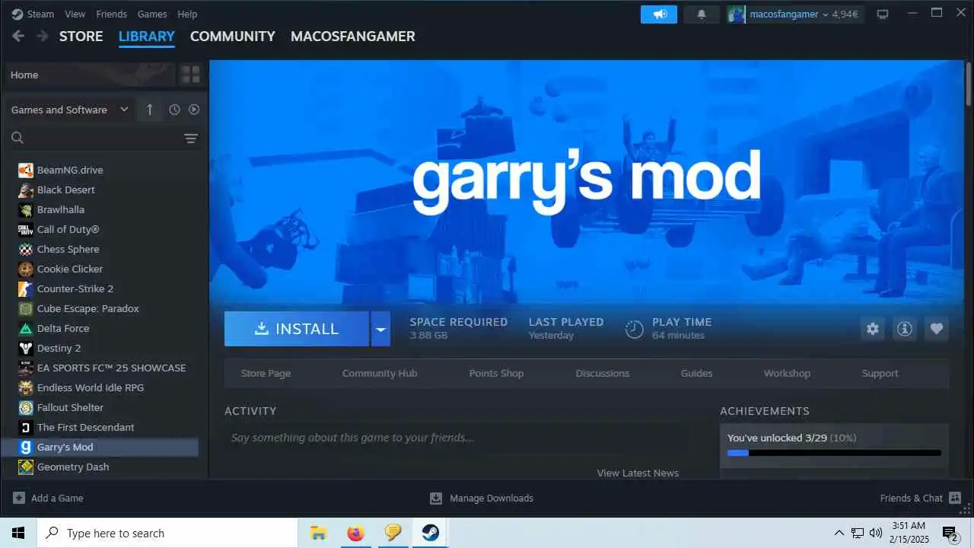Click the game info icon

pyautogui.click(x=905, y=329)
